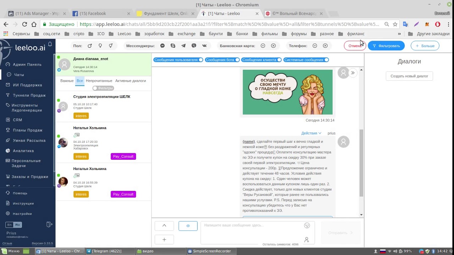454x255 pixels.
Task: Filter by Viber messenger icon
Action: point(194,46)
